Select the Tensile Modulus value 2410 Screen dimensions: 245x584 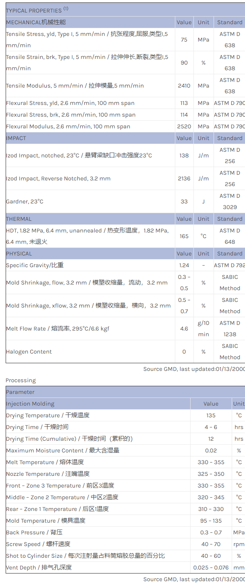tap(184, 86)
